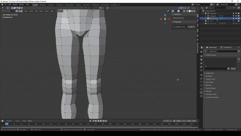Switch to rendered viewport shading
Screen dimensions: 241x136
194,11
